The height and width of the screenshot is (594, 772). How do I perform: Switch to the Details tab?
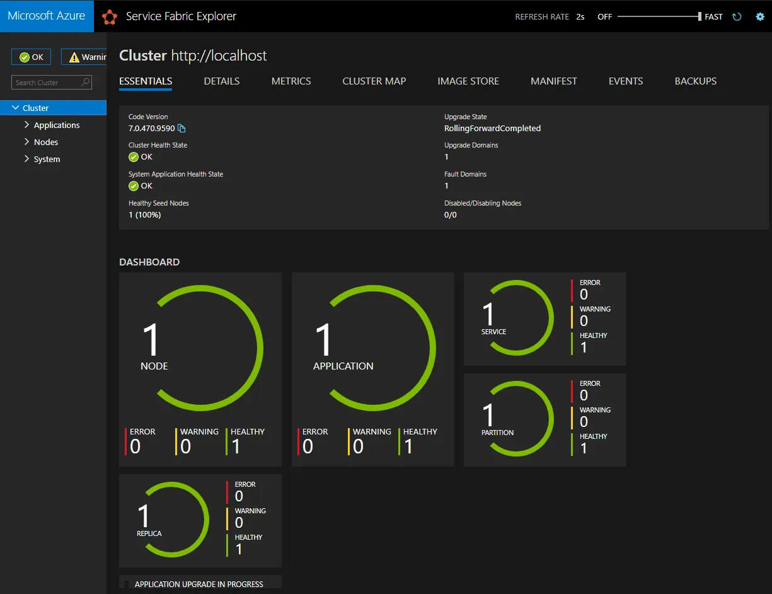[222, 81]
